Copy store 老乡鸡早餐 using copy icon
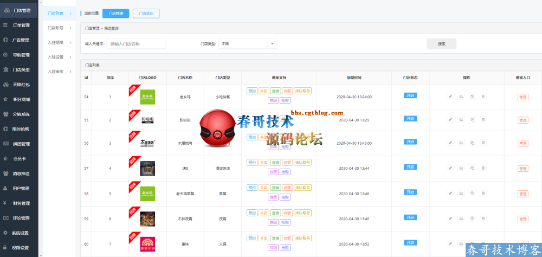The width and height of the screenshot is (542, 257). pos(472,193)
